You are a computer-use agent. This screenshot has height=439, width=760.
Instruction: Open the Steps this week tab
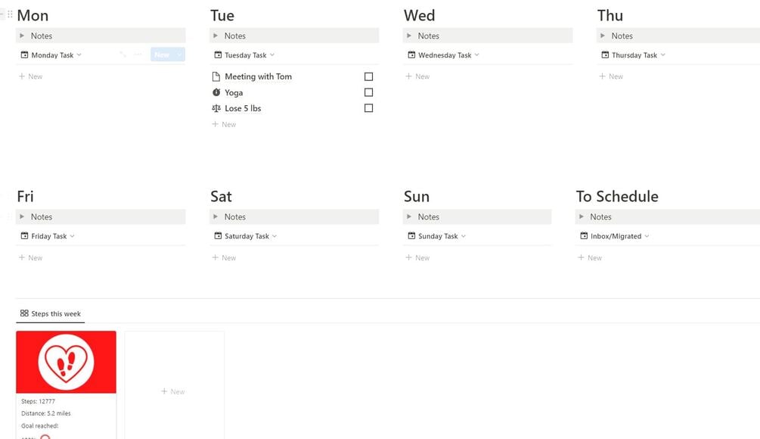point(51,313)
